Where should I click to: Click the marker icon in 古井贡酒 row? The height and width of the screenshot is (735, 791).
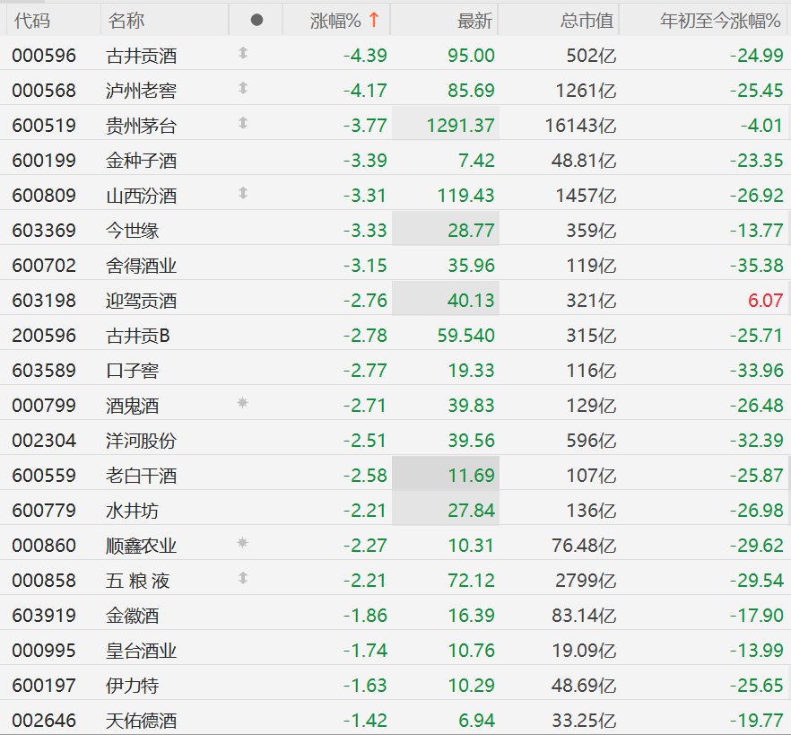click(x=243, y=52)
